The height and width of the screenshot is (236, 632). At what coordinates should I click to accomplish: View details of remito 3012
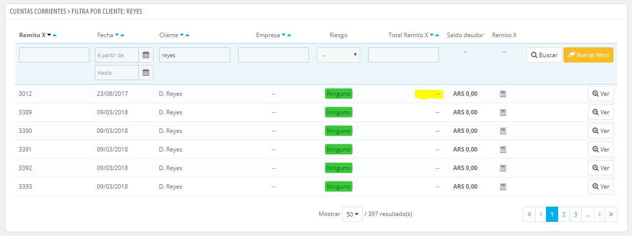pyautogui.click(x=601, y=94)
